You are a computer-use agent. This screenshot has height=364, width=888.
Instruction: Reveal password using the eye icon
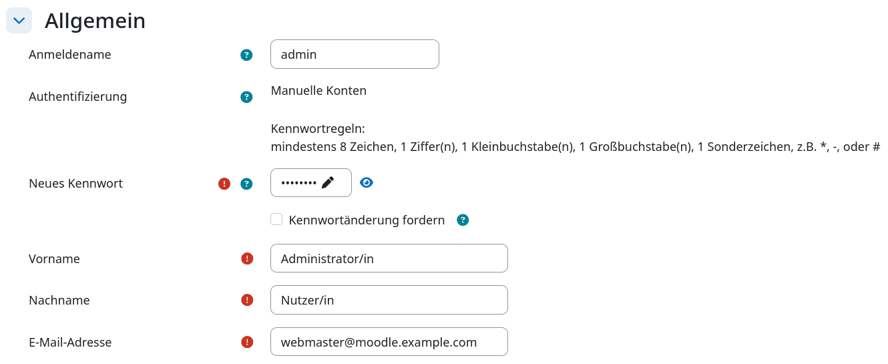coord(366,182)
